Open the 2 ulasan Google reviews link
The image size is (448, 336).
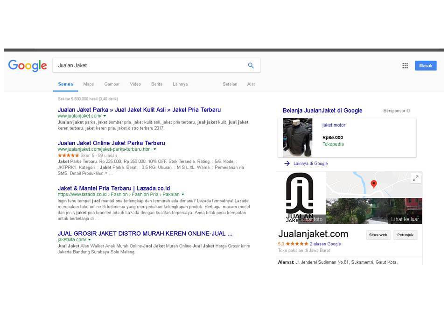(325, 244)
